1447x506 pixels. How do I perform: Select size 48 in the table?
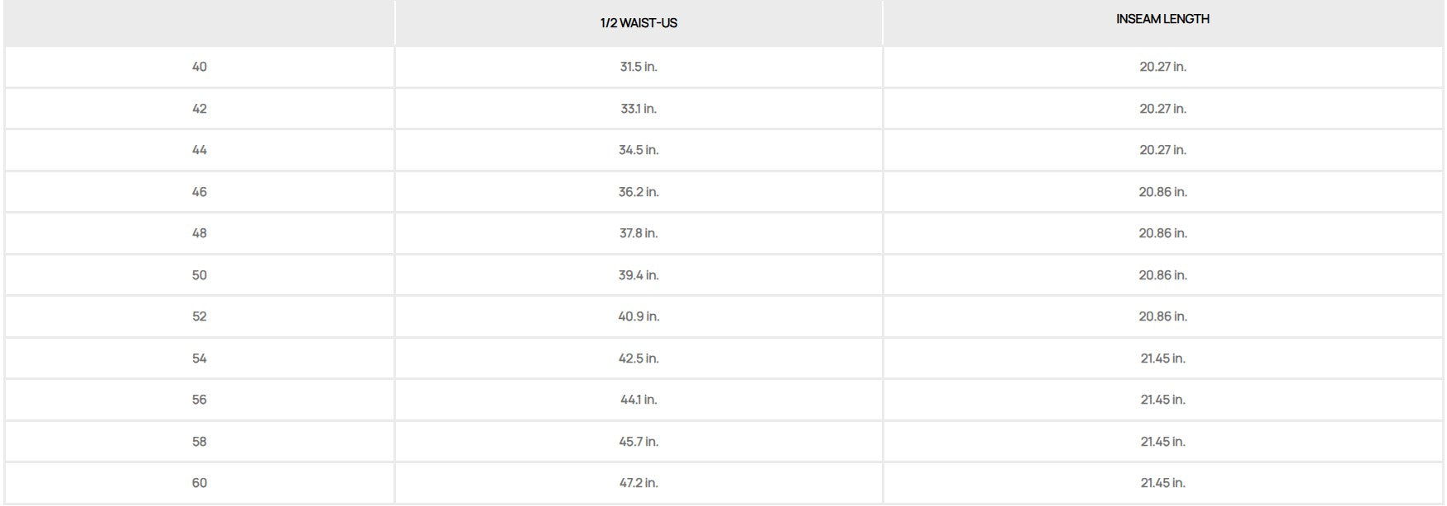pyautogui.click(x=200, y=233)
